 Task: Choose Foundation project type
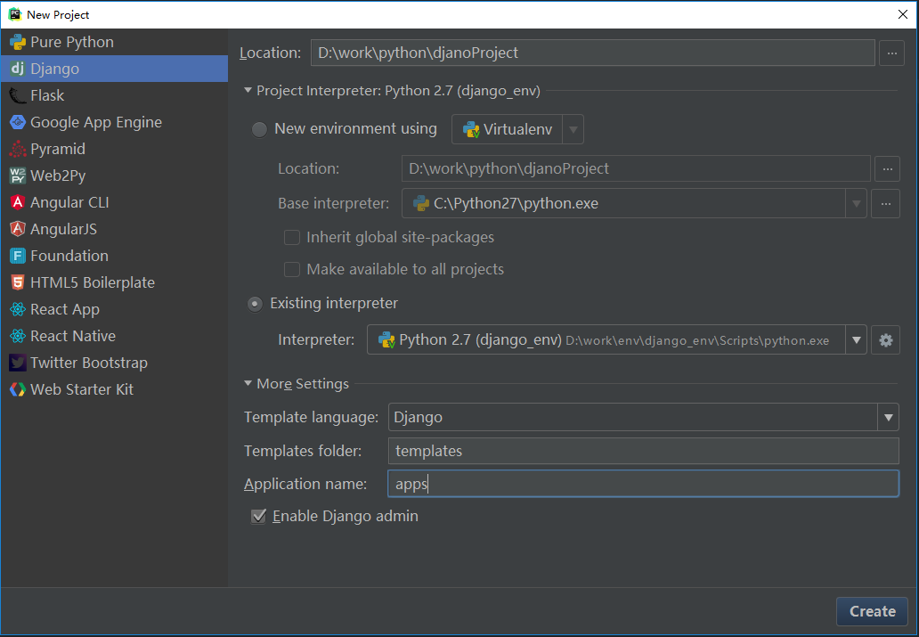[114, 256]
